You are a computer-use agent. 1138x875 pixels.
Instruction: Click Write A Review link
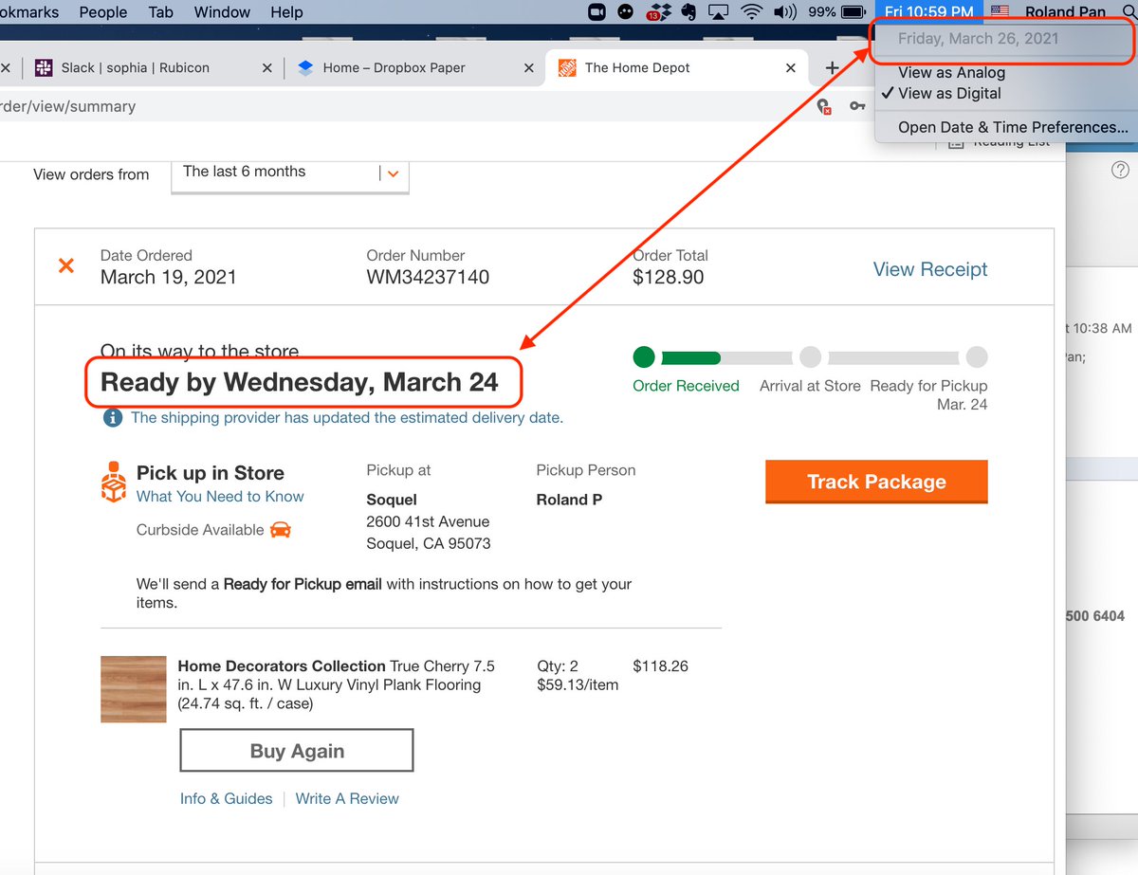(x=347, y=799)
